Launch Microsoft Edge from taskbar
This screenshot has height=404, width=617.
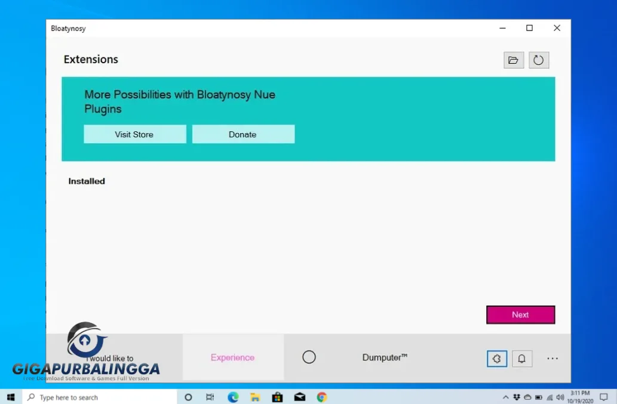(x=233, y=397)
